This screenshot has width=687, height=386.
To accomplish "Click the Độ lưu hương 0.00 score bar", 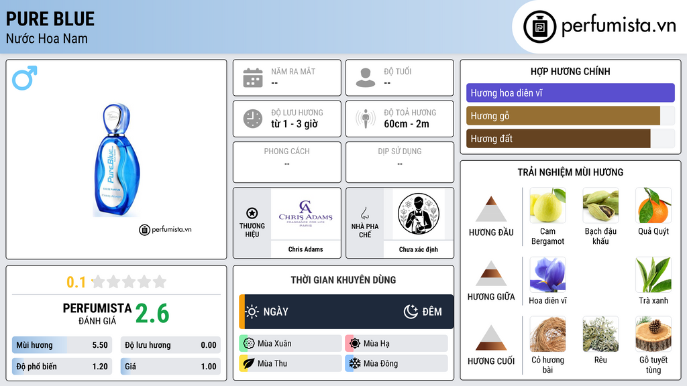I will pos(170,345).
